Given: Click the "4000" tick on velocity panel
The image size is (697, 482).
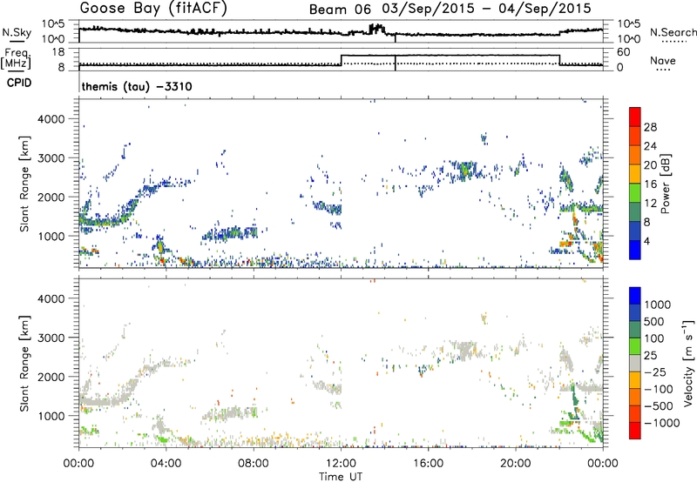Looking at the screenshot, I should coord(51,298).
